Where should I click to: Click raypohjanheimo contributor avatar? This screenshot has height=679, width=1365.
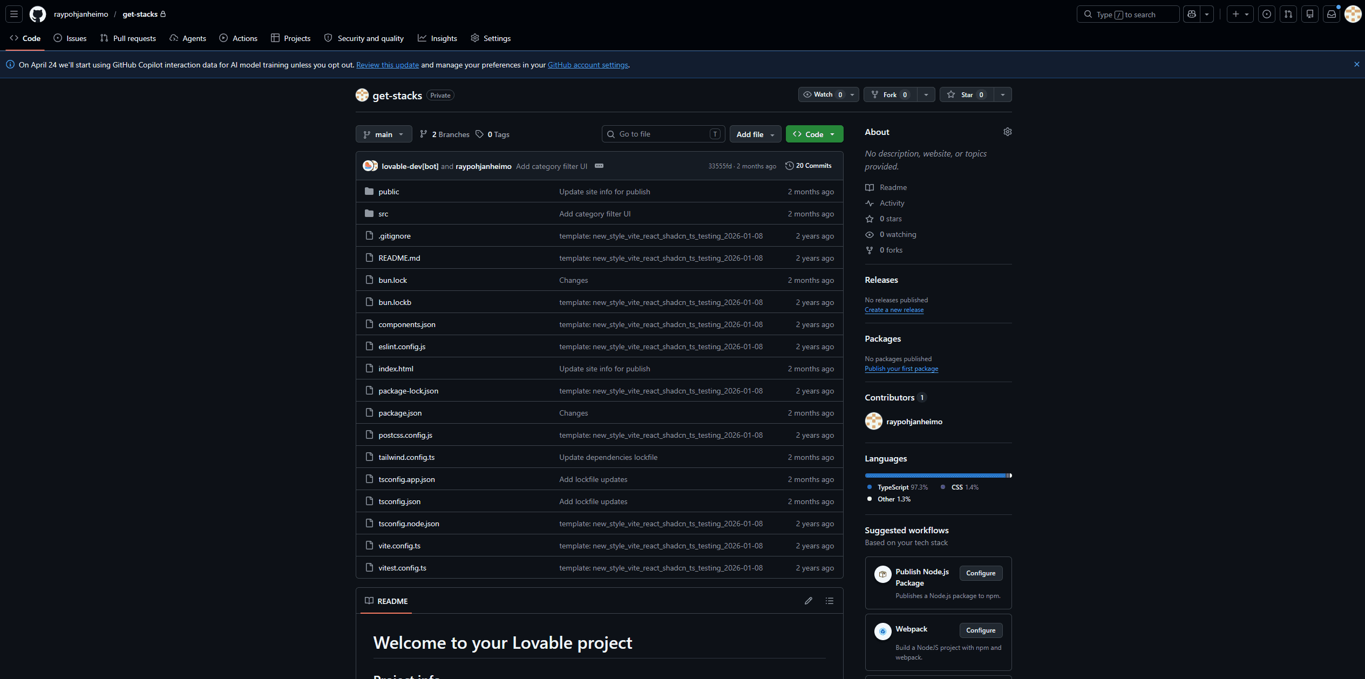tap(873, 421)
